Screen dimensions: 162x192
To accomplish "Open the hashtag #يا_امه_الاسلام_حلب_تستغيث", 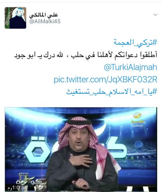I will point(111,92).
